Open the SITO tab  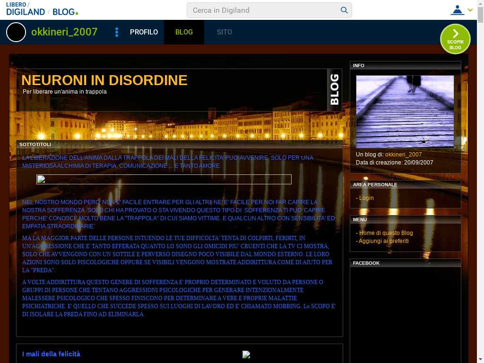(225, 32)
